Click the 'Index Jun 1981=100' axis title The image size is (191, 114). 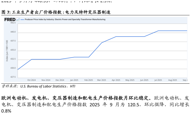7,50
